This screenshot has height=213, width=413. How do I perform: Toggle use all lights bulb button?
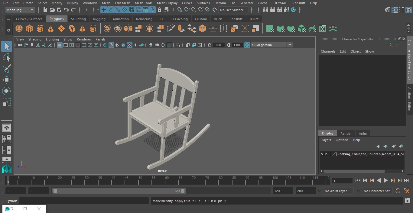coord(135,45)
